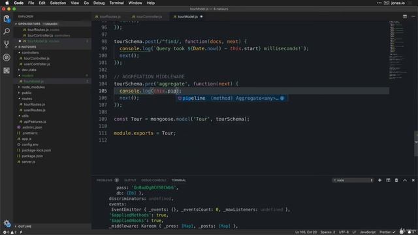
Task: Open userRoutes.js in the explorer tree
Action: coord(35,110)
